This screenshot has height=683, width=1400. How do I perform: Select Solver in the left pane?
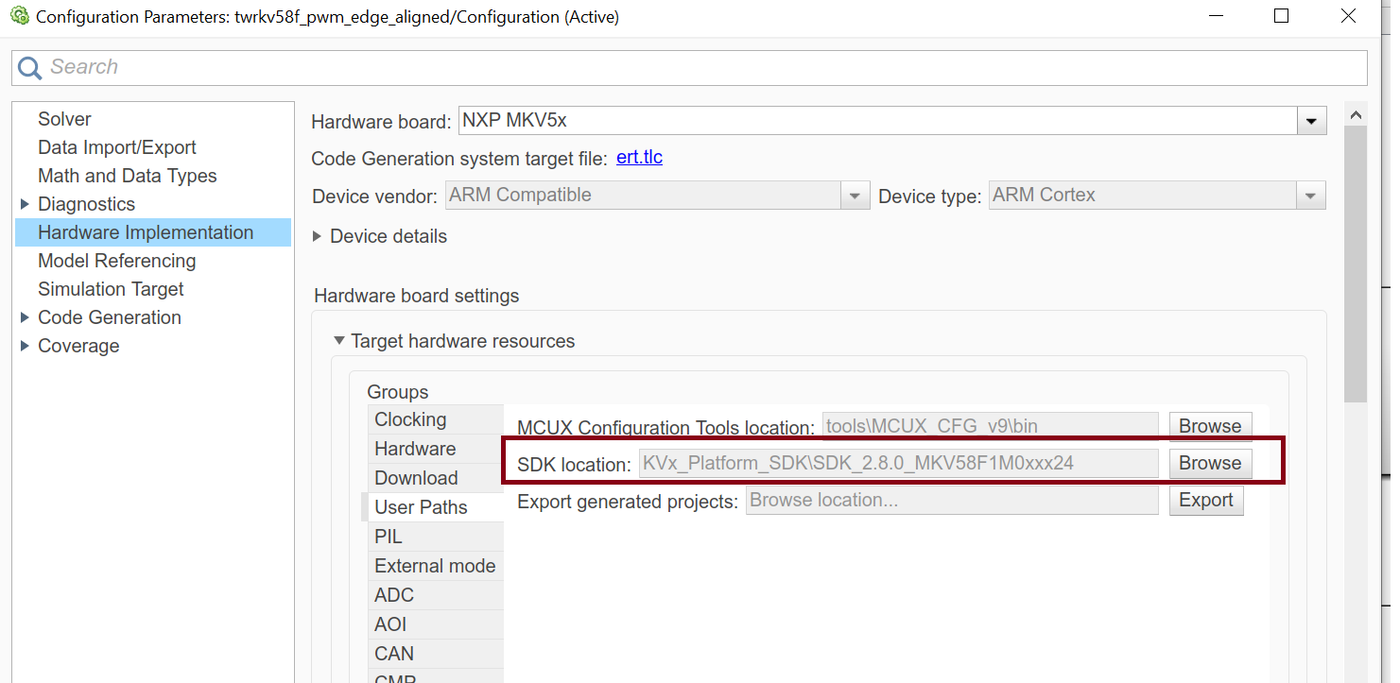64,119
